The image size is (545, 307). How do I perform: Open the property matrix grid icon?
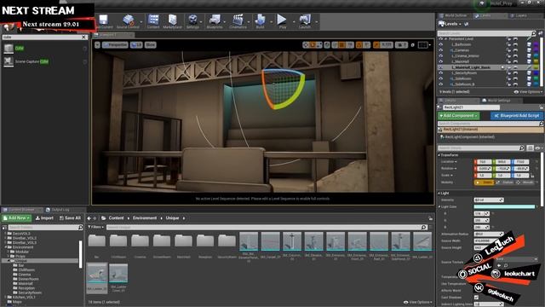point(530,148)
